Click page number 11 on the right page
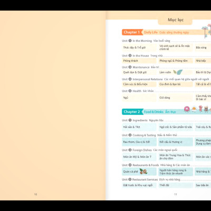 [176, 194]
